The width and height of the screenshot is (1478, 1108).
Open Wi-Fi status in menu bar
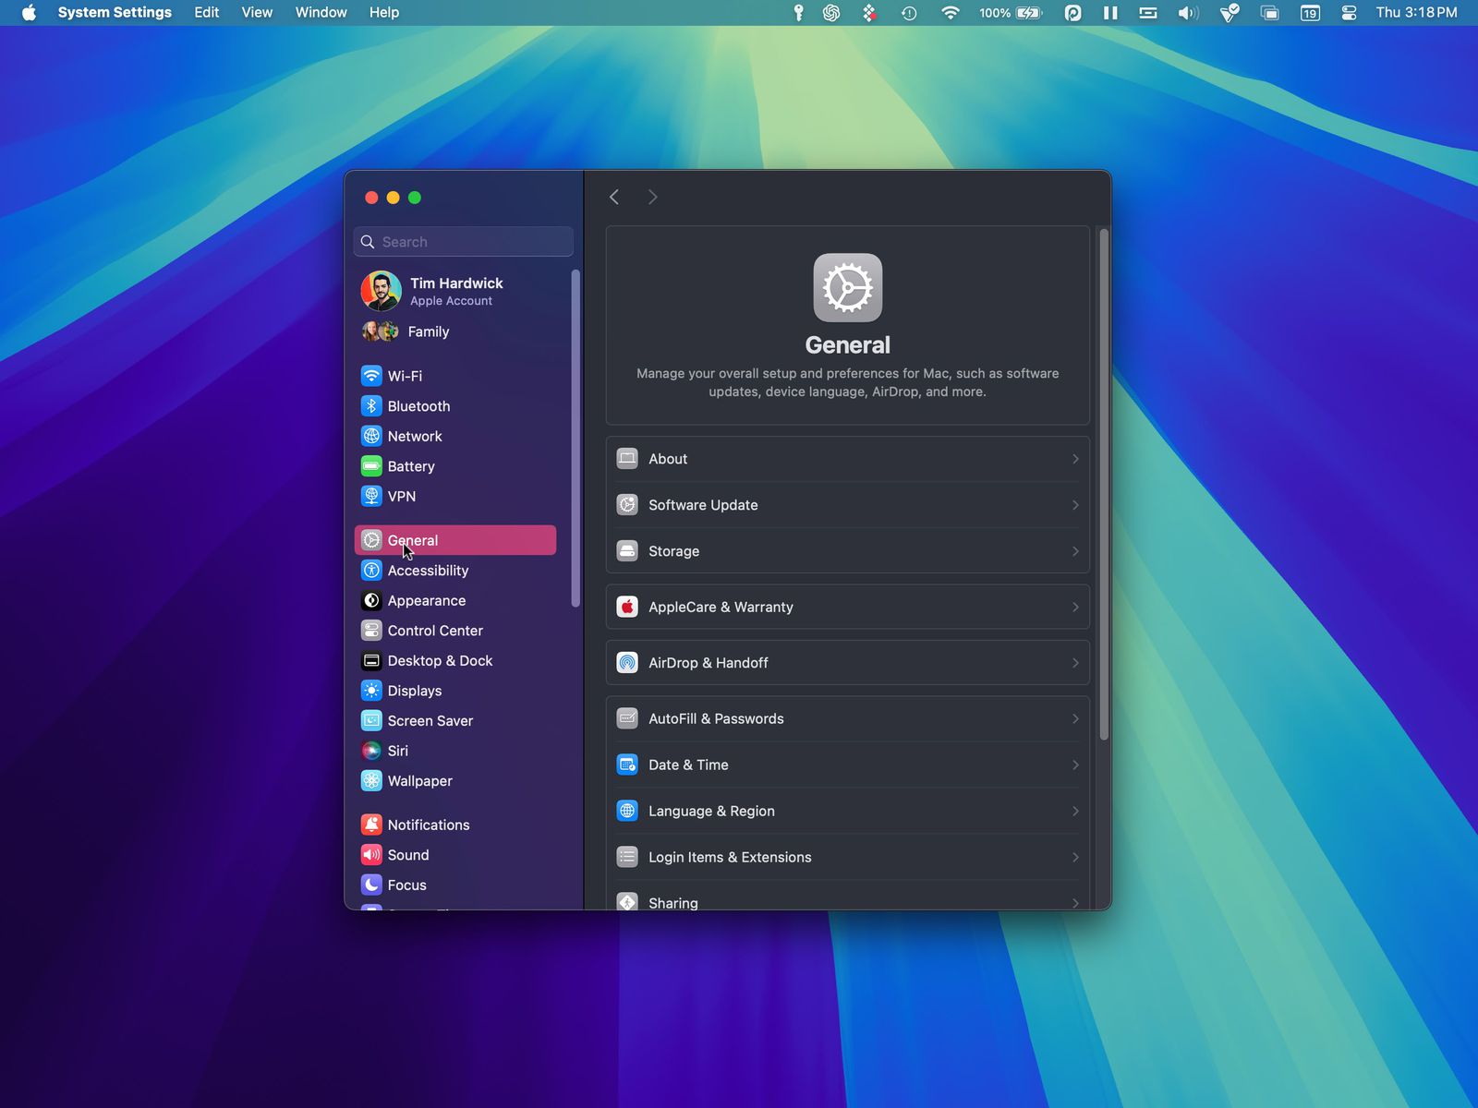tap(950, 12)
